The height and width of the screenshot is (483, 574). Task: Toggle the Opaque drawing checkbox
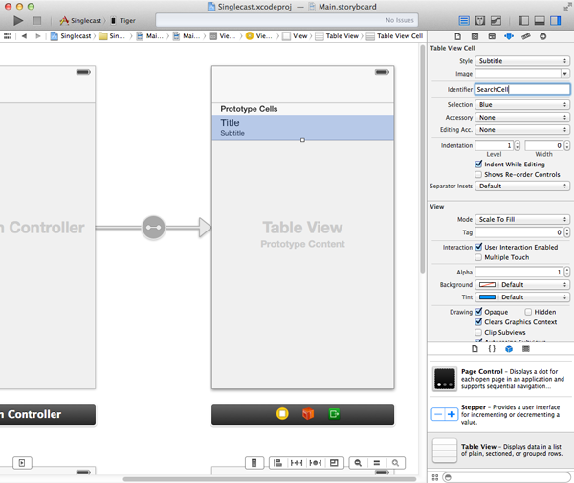click(478, 312)
